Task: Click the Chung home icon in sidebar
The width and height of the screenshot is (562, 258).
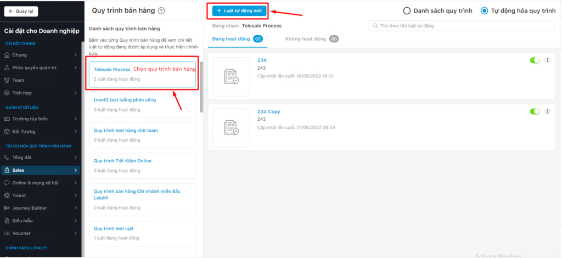Action: point(7,55)
